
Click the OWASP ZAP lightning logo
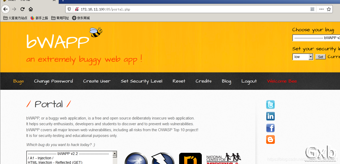pyautogui.click(x=163, y=158)
